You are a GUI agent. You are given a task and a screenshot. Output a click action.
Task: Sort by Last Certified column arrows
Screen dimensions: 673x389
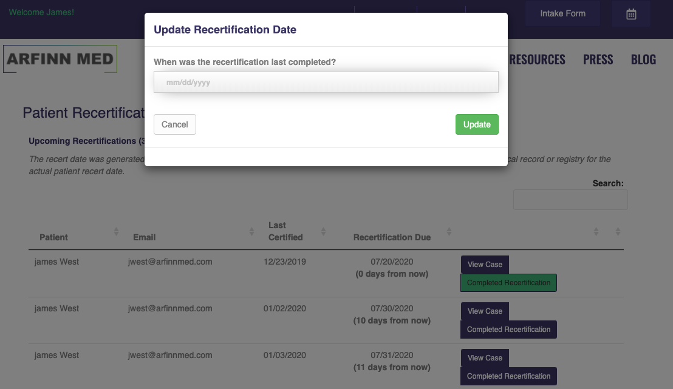[x=323, y=231]
